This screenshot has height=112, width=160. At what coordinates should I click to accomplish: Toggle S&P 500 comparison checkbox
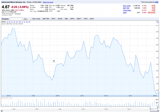tap(42, 19)
